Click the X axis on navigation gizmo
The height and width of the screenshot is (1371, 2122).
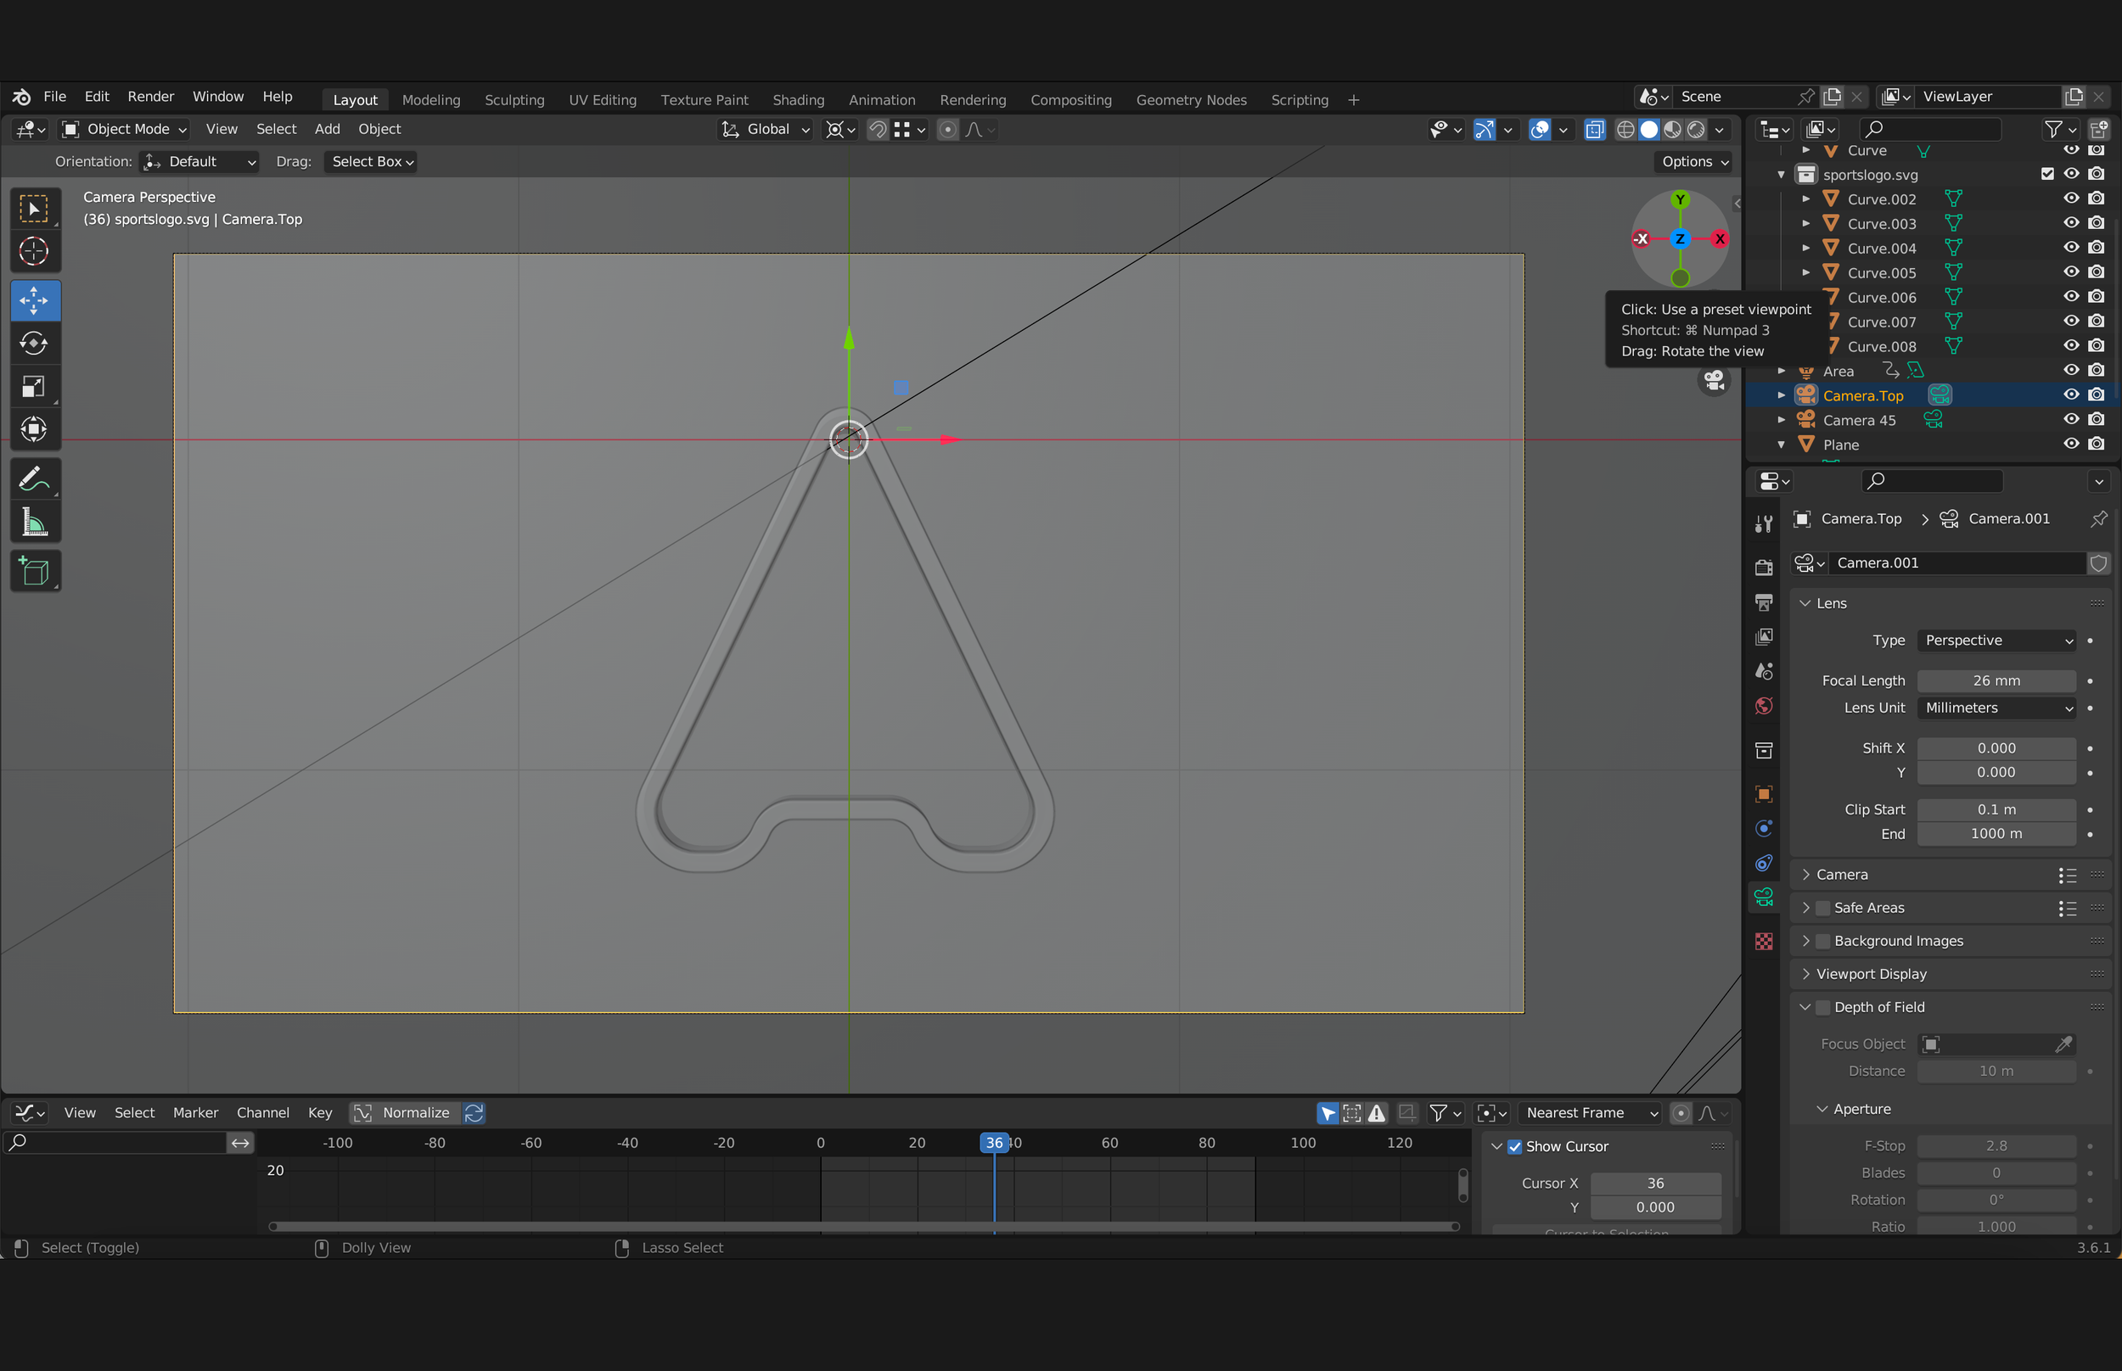coord(1720,238)
